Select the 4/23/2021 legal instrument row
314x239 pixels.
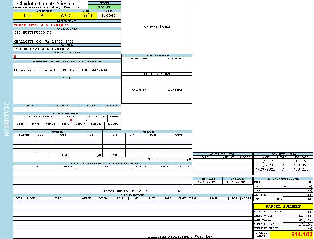tap(283, 169)
